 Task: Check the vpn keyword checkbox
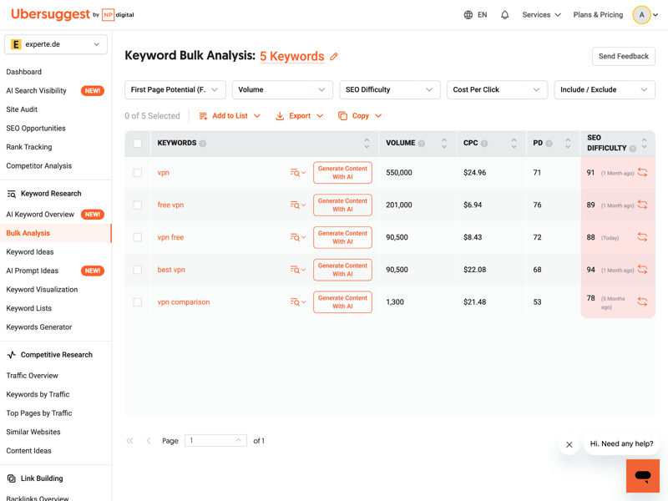click(x=138, y=173)
